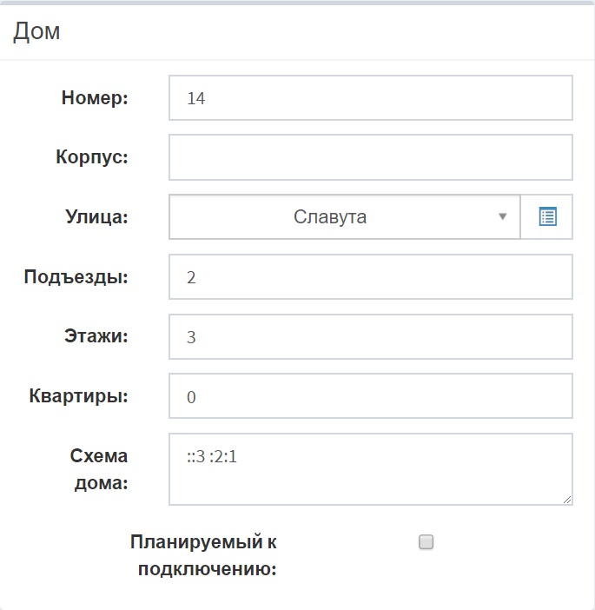This screenshot has width=595, height=610.
Task: Click the Улица: label
Action: 96,216
